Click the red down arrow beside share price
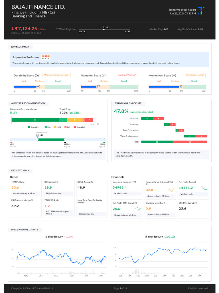The height and width of the screenshot is (293, 219). click(x=13, y=29)
